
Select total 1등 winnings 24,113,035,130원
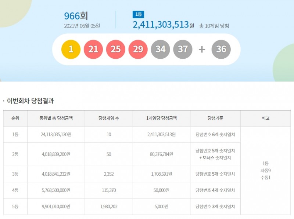(x=55, y=135)
